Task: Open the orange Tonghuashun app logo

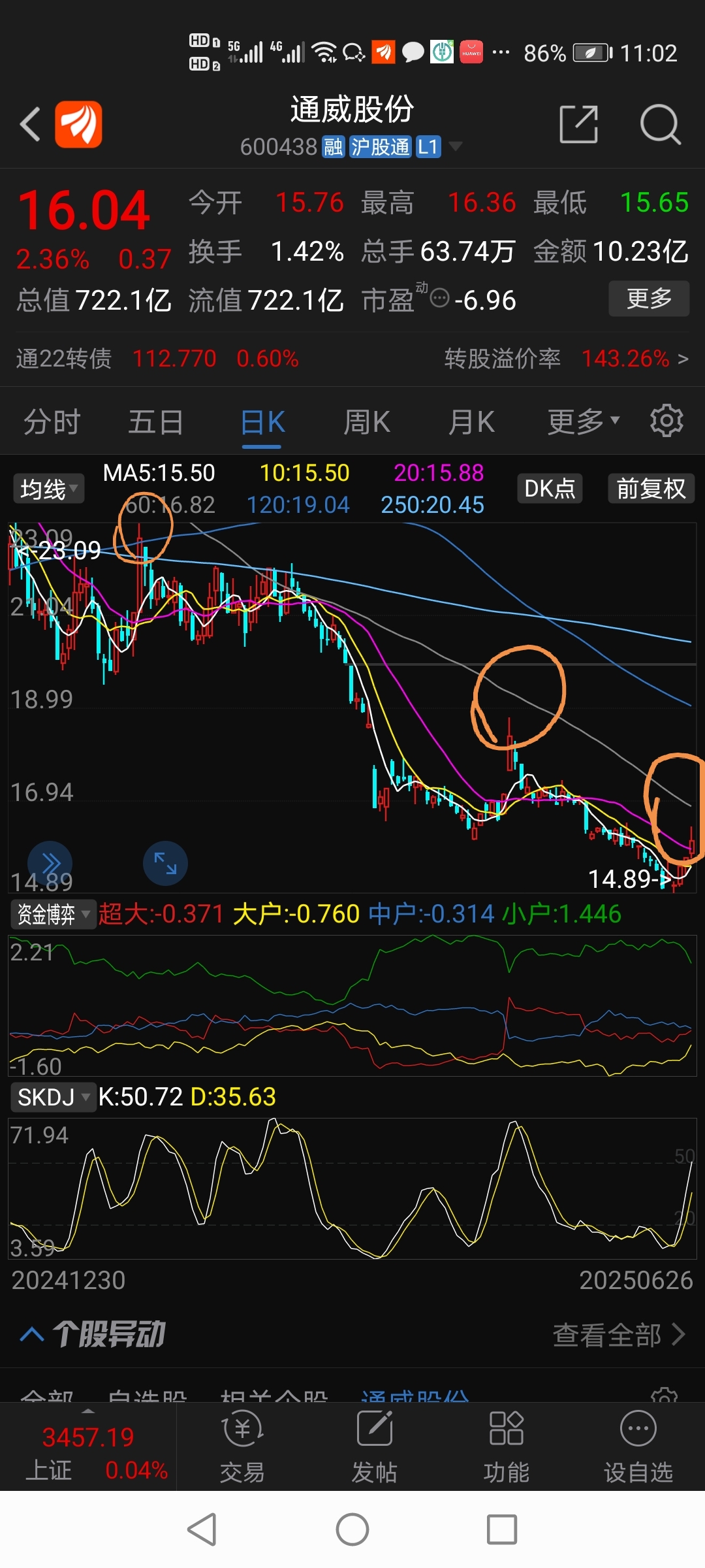Action: 78,124
